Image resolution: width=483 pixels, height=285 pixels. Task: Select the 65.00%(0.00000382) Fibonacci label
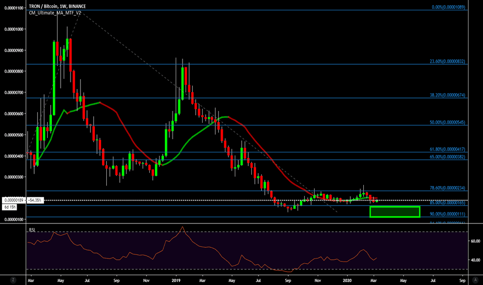[x=448, y=157]
